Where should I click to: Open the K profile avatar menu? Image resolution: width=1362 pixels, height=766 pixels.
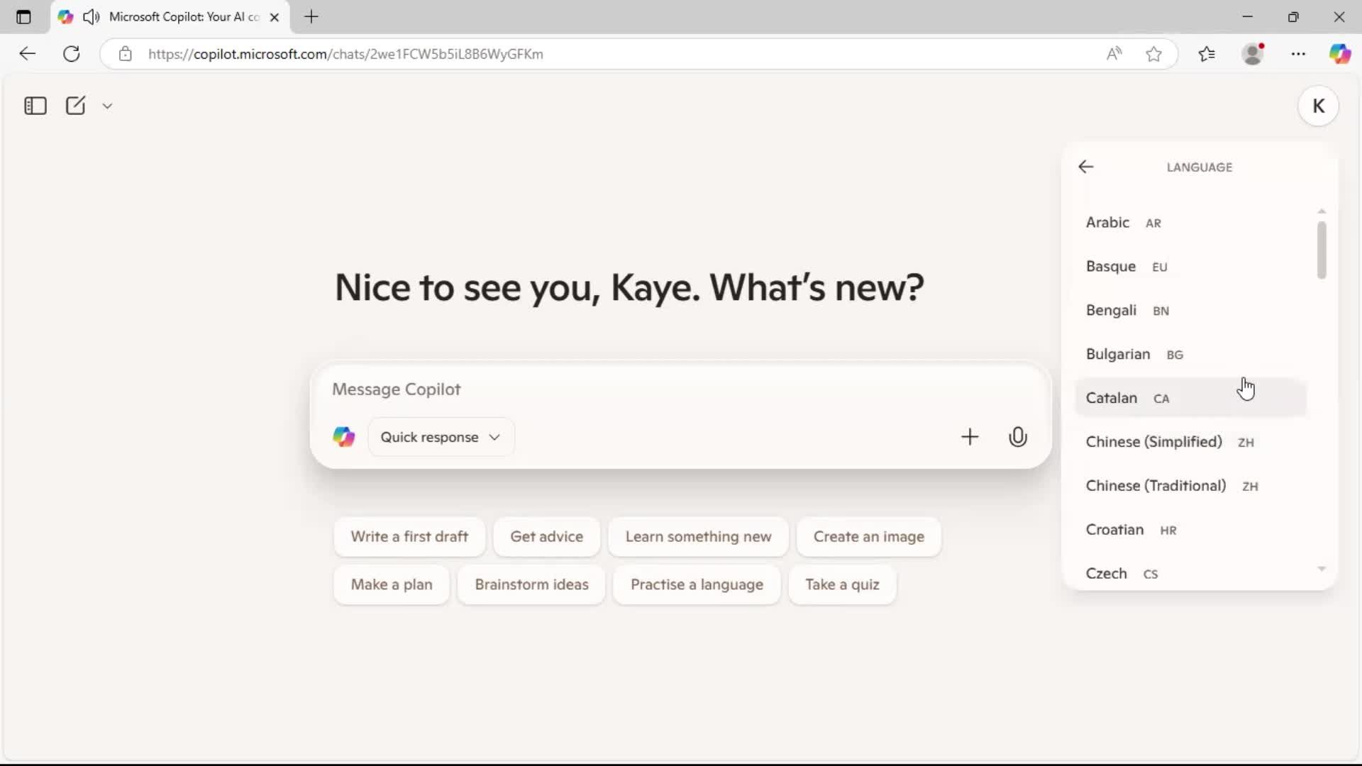[x=1318, y=106]
